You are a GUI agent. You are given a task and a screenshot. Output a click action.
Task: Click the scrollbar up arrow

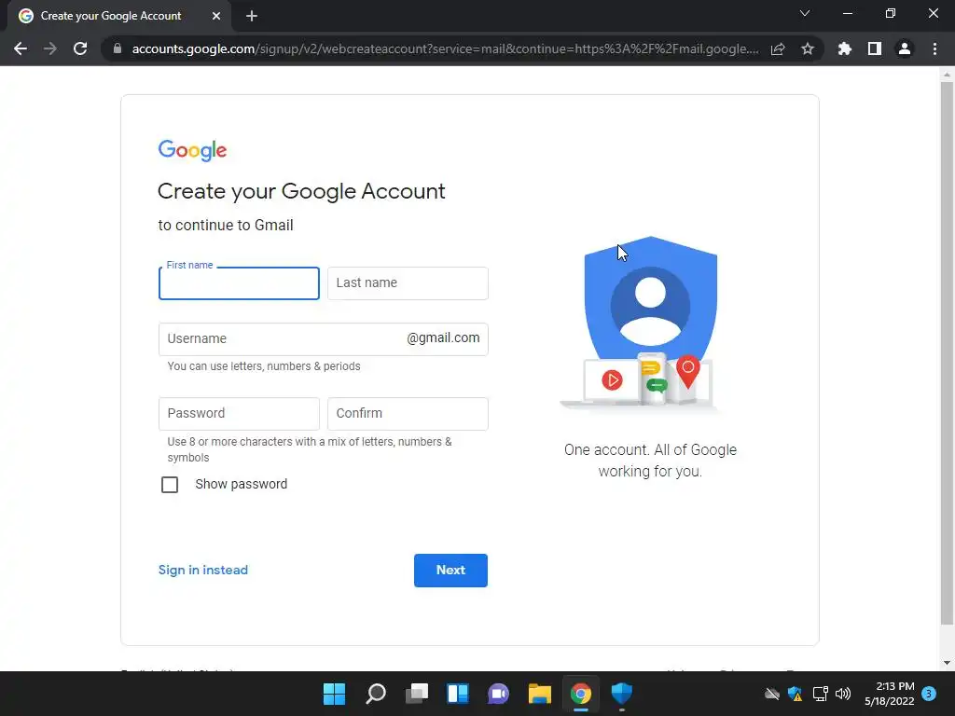pyautogui.click(x=947, y=75)
